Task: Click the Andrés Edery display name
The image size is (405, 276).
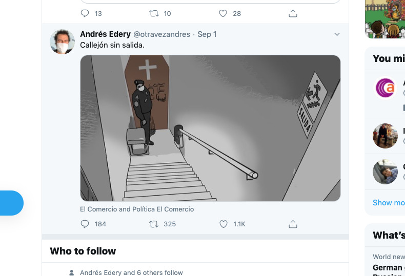Action: [x=105, y=34]
